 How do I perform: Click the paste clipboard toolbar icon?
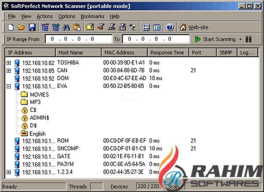point(77,27)
